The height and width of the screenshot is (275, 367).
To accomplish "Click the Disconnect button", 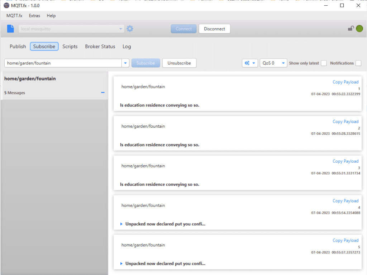I will click(214, 29).
